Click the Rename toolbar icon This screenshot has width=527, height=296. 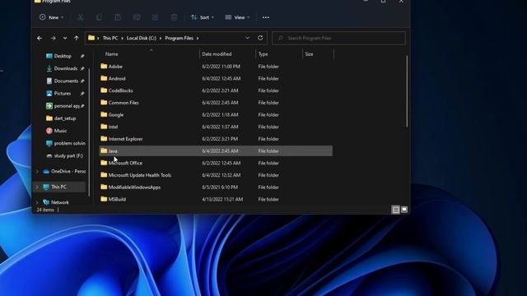pyautogui.click(x=137, y=17)
